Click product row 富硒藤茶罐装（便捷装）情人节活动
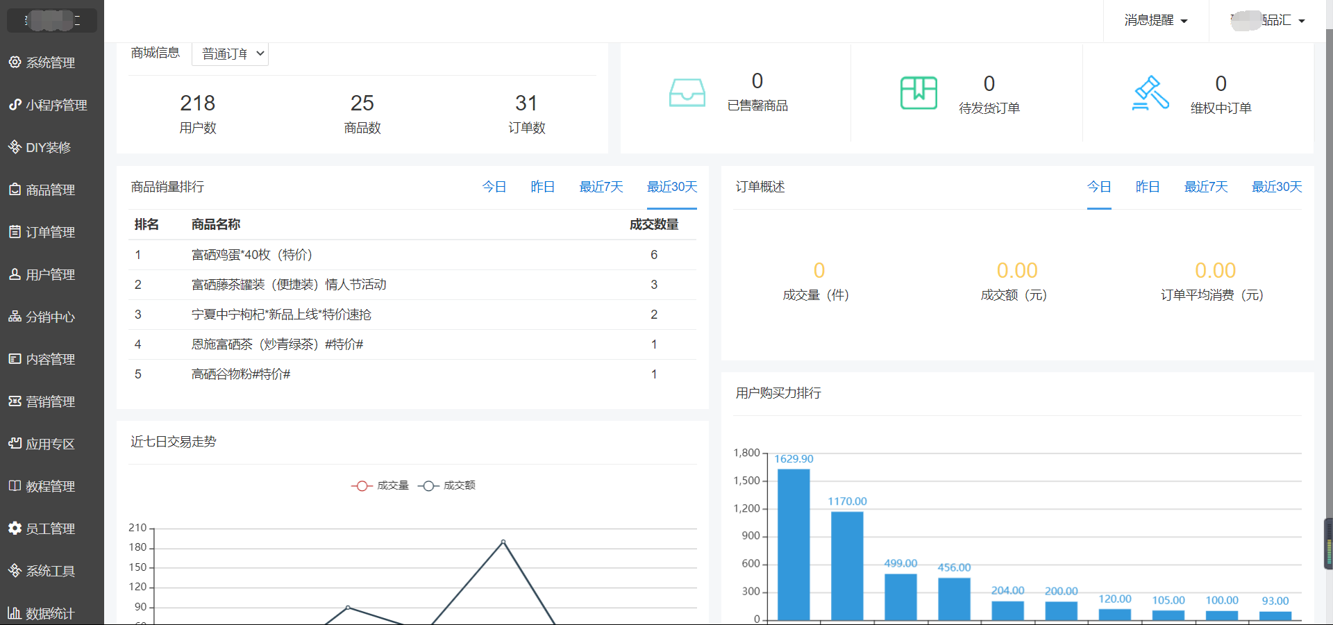 pos(412,285)
